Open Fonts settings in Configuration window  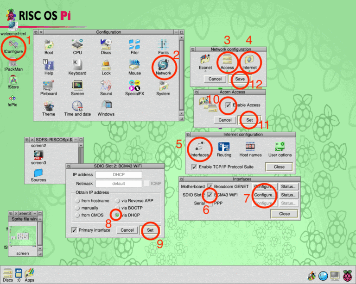point(163,47)
